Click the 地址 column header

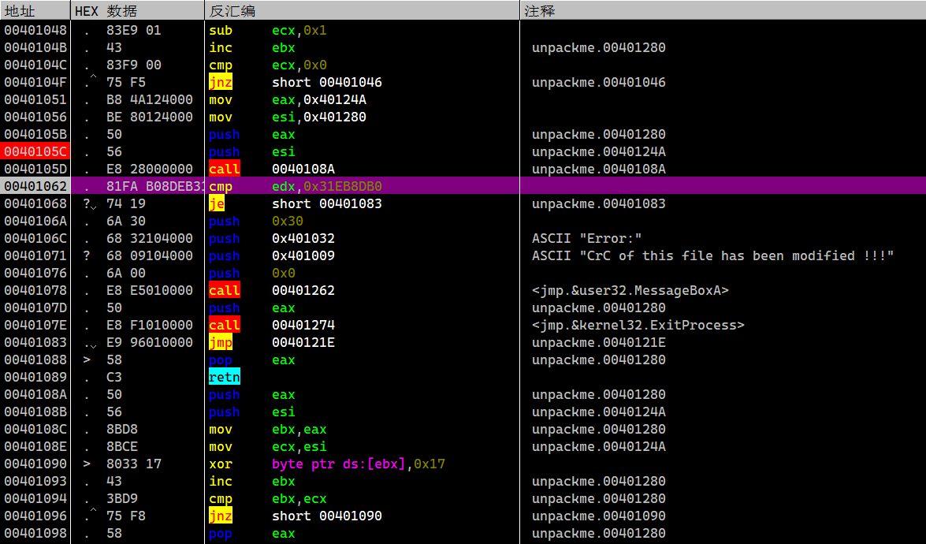tap(20, 11)
